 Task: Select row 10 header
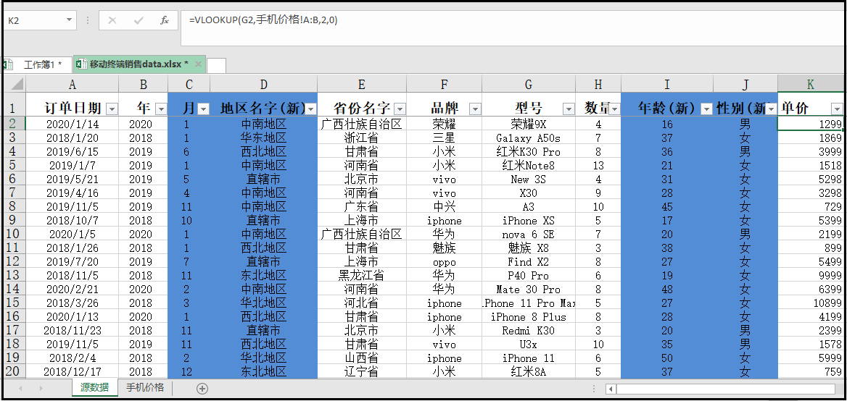coord(14,234)
